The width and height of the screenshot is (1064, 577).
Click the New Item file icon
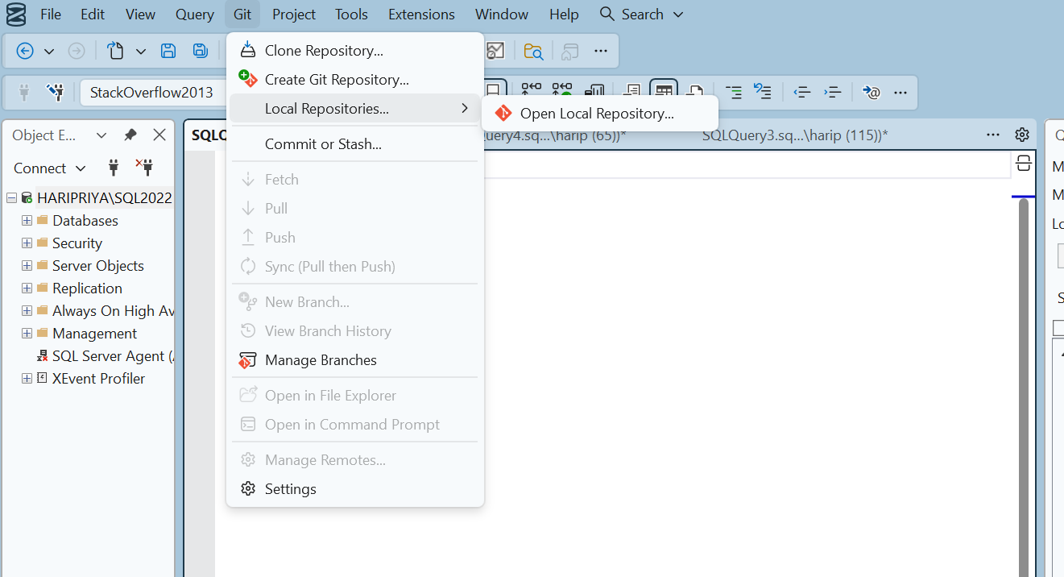[116, 51]
